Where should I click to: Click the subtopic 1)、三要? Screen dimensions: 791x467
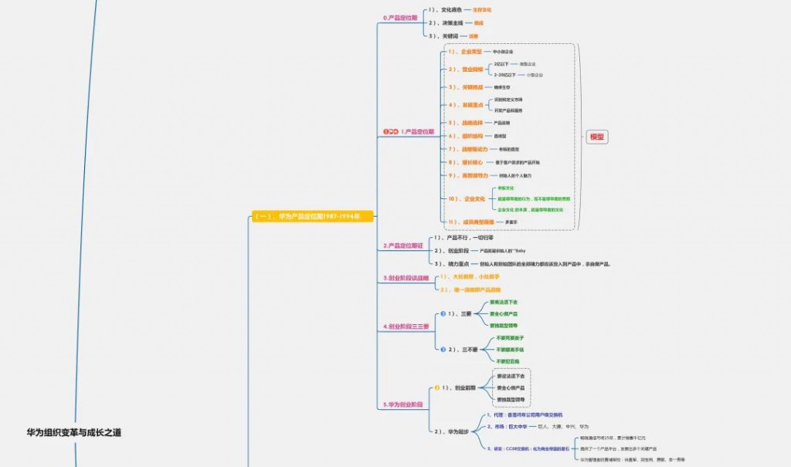coord(460,313)
